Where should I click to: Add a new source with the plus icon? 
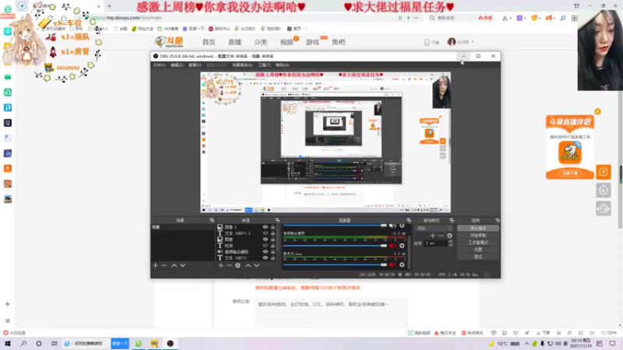pyautogui.click(x=221, y=265)
